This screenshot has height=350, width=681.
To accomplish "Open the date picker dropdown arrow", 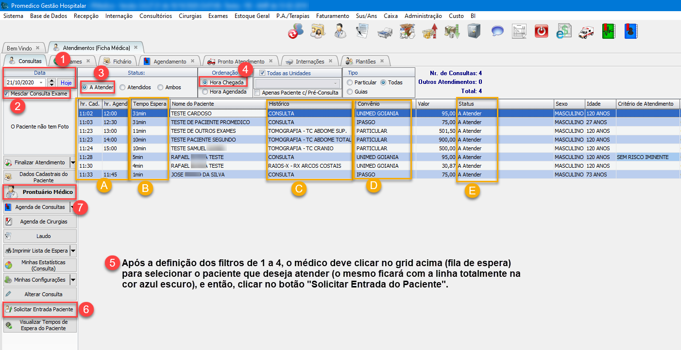I will tap(41, 83).
